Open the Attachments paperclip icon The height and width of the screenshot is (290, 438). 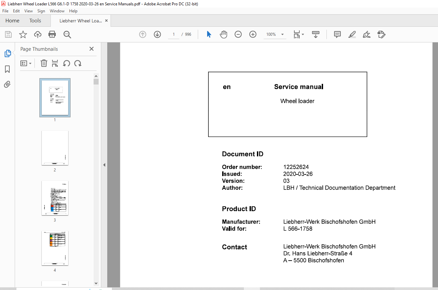(7, 84)
